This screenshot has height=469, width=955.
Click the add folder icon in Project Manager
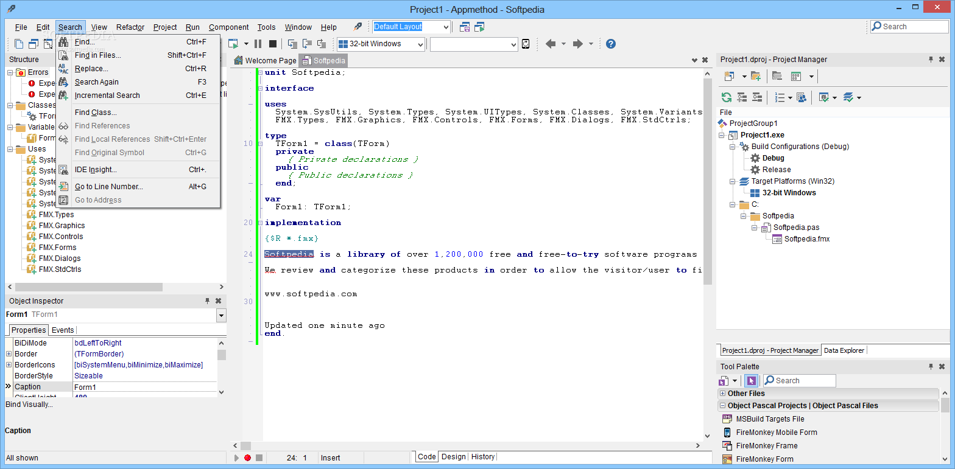(756, 76)
